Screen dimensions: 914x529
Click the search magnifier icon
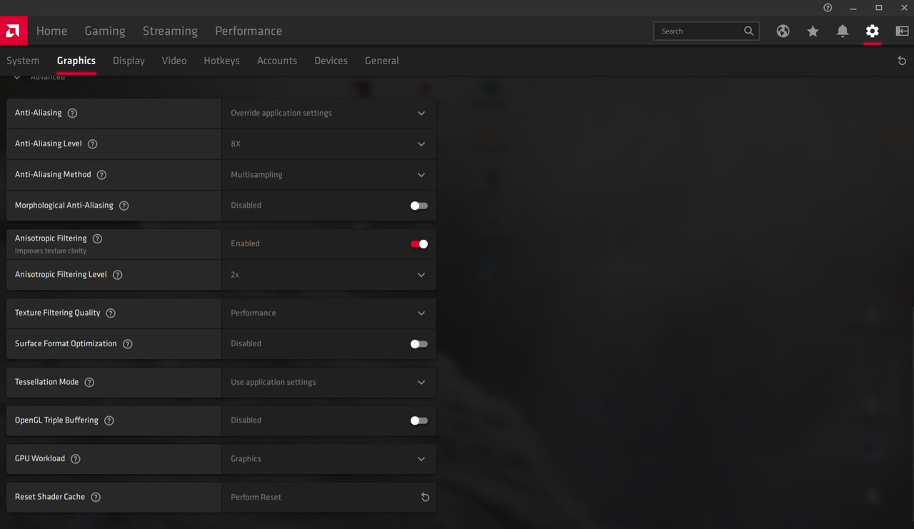pyautogui.click(x=748, y=31)
